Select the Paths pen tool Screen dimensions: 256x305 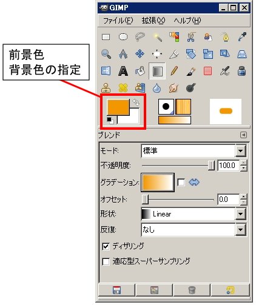225,37
